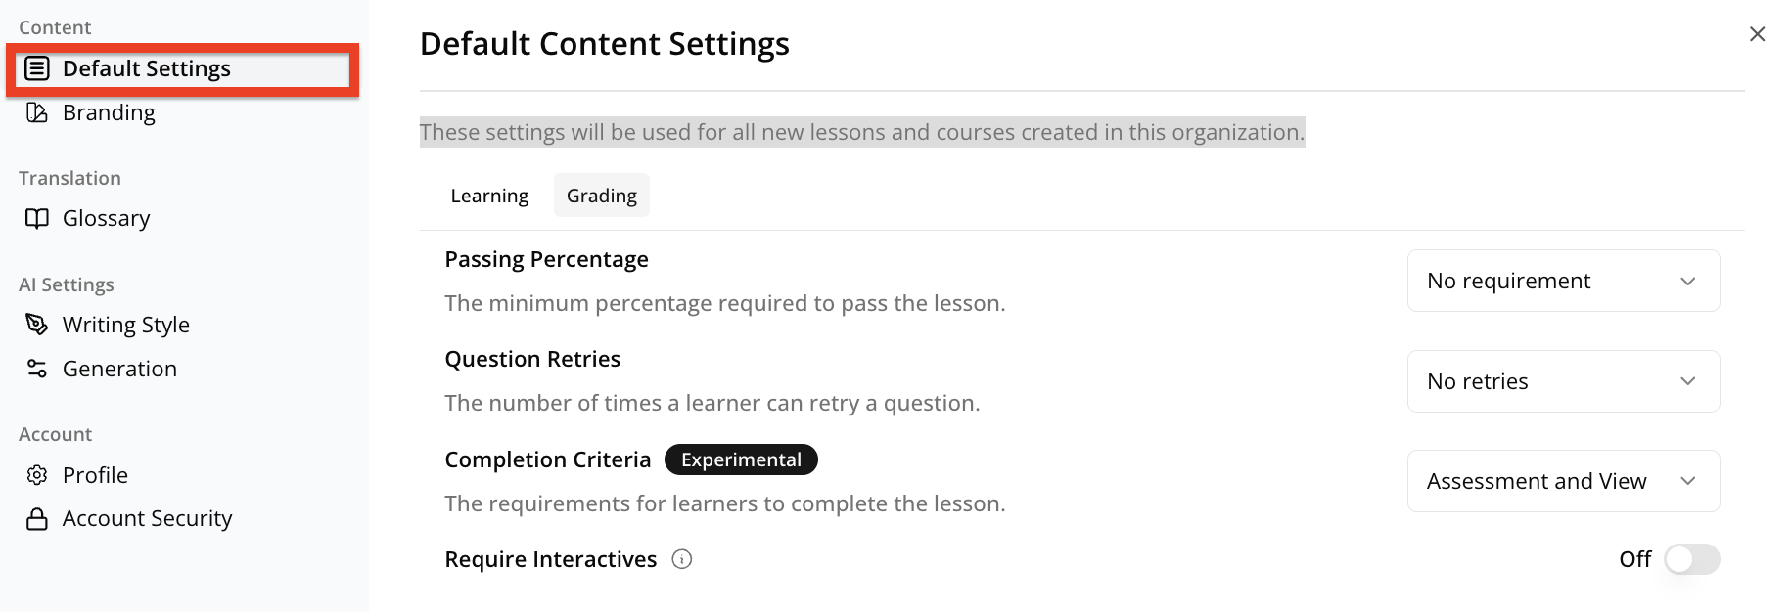This screenshot has width=1791, height=612.
Task: Open the Branding settings page
Action: tap(109, 112)
